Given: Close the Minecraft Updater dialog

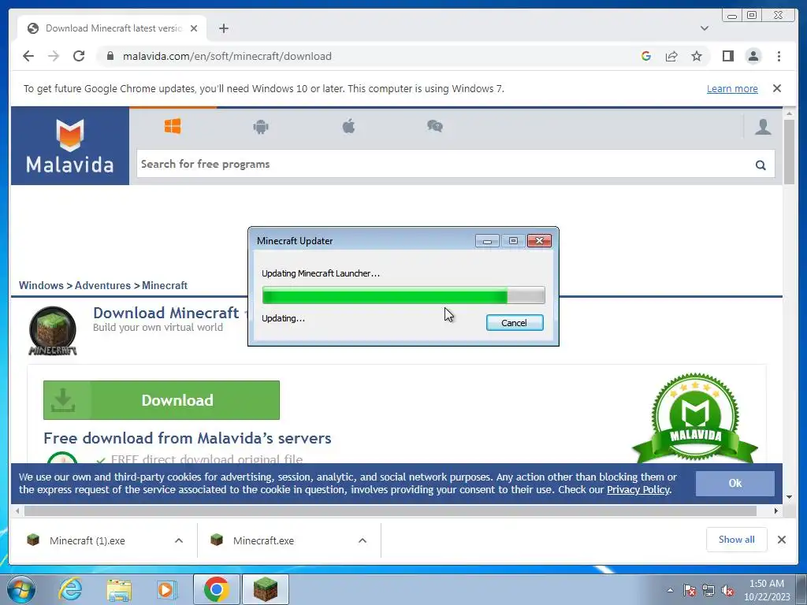Looking at the screenshot, I should 539,241.
